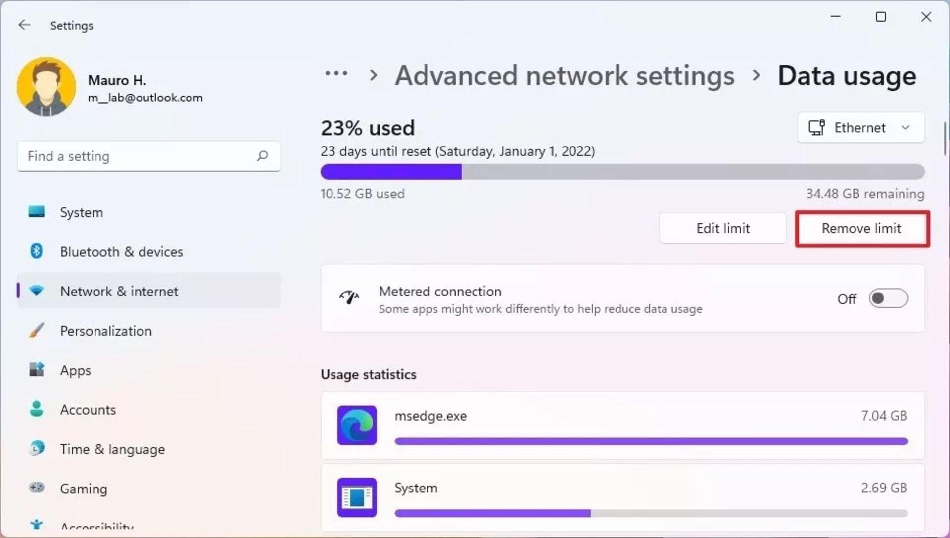
Task: Go to Advanced network settings breadcrumb
Action: 565,76
